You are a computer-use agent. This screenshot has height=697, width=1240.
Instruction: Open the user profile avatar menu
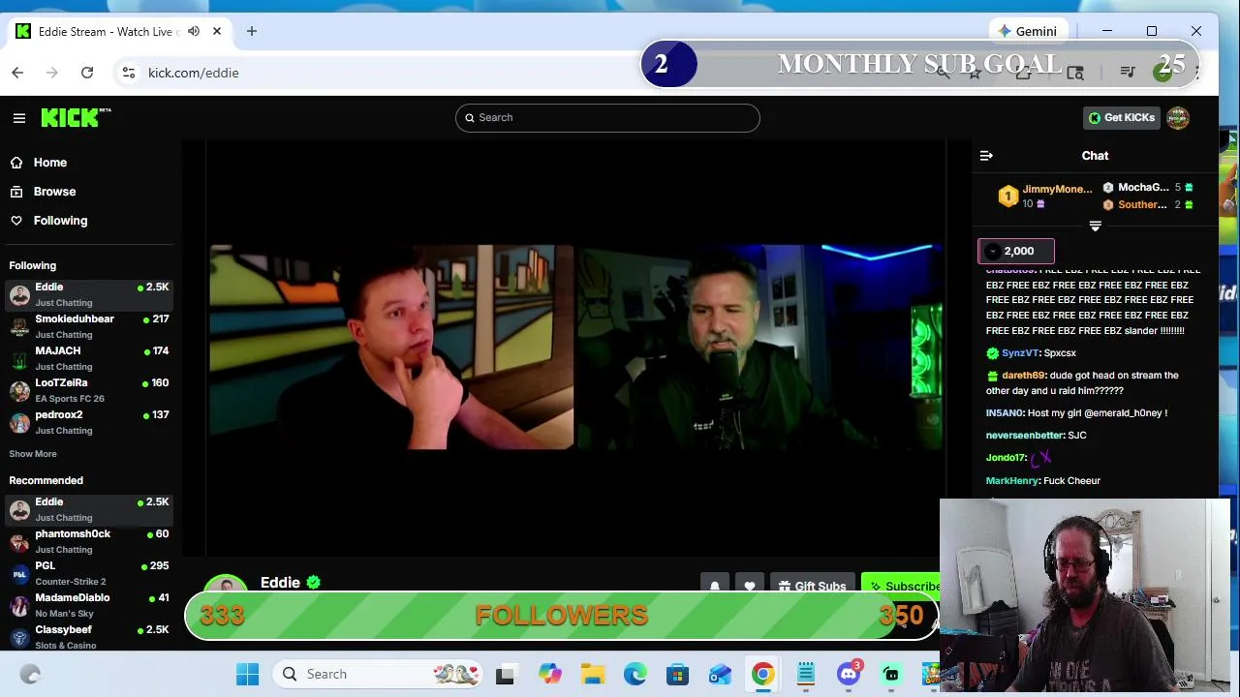(x=1178, y=118)
